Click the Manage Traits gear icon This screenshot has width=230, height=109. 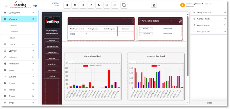click(x=194, y=19)
